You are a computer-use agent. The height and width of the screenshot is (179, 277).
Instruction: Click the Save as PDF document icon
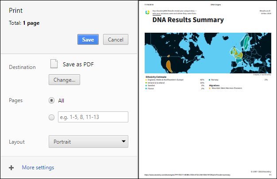point(54,64)
